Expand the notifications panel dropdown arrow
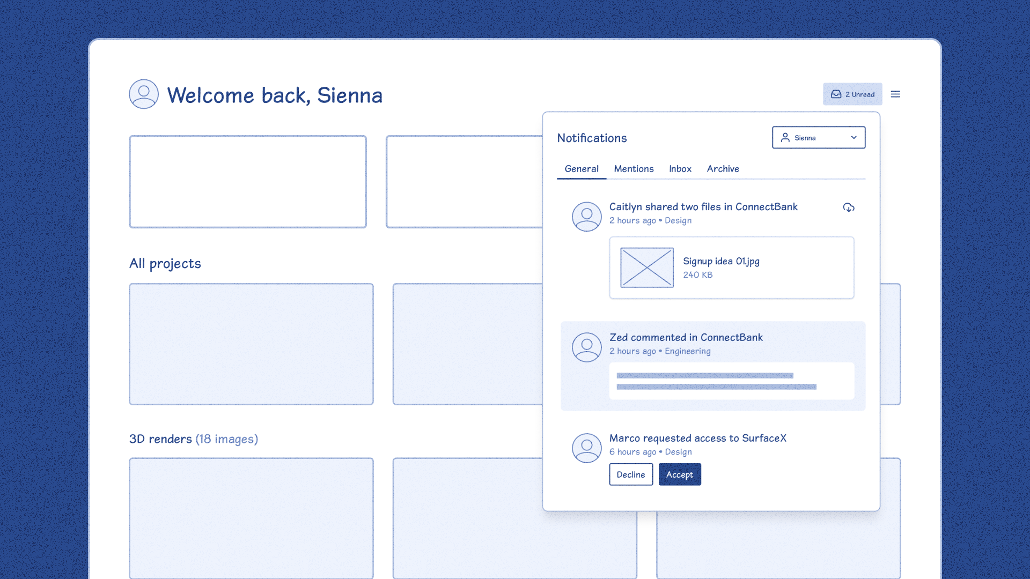1030x579 pixels. [854, 137]
